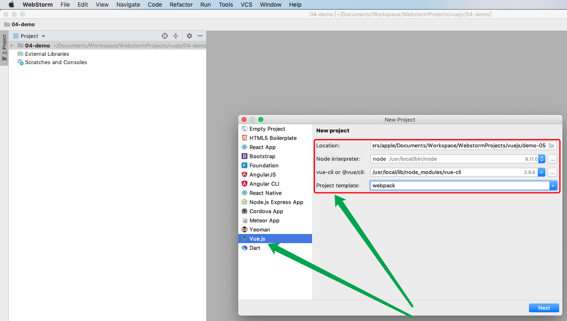Click the Empty Project globe icon
The width and height of the screenshot is (567, 321).
[x=244, y=129]
